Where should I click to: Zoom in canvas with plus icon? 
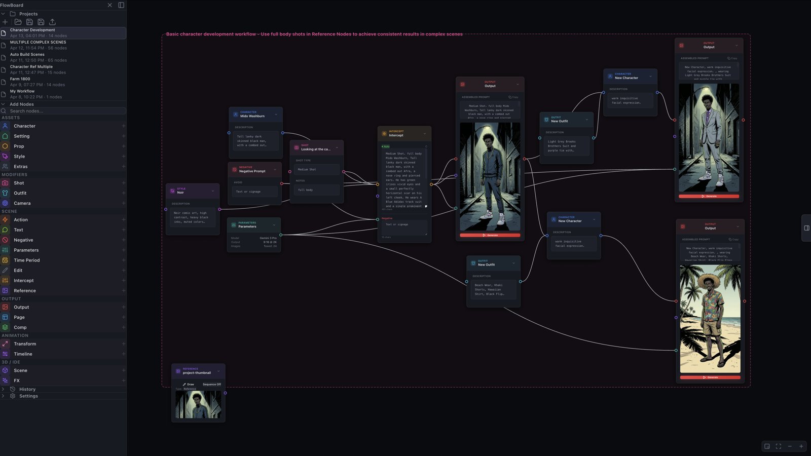(x=801, y=446)
